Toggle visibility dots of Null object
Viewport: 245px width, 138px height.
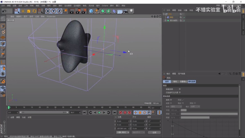(183, 14)
